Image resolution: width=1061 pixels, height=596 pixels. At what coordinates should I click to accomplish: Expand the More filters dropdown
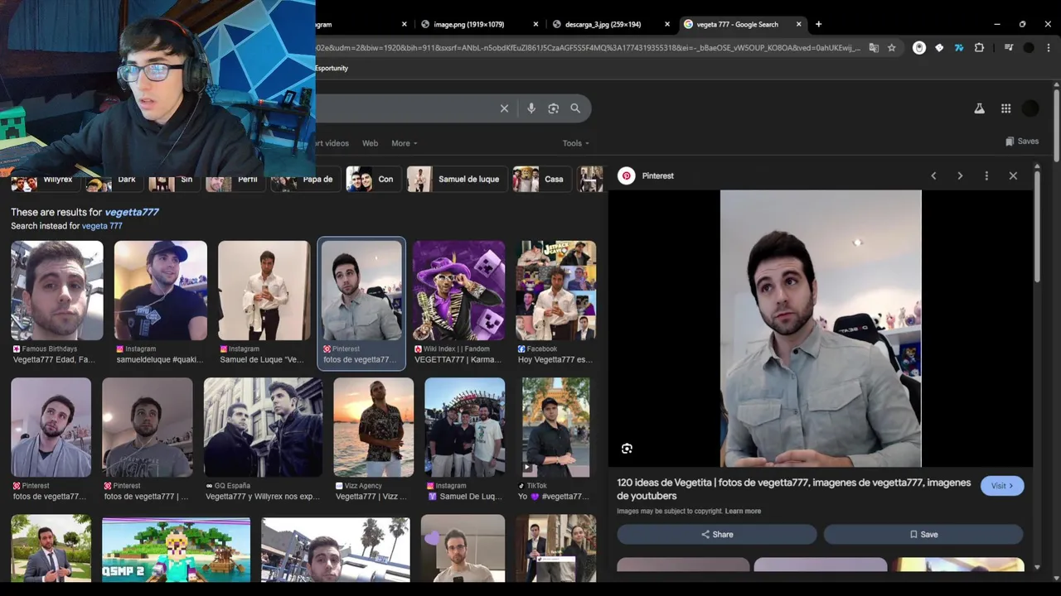[405, 143]
